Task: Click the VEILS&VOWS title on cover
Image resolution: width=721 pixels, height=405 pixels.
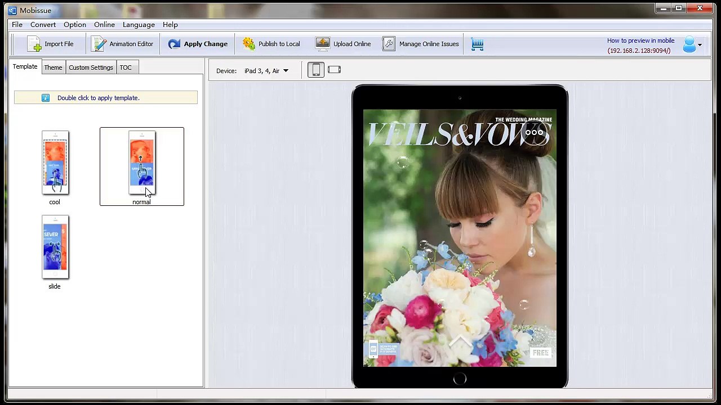Action: pyautogui.click(x=459, y=136)
